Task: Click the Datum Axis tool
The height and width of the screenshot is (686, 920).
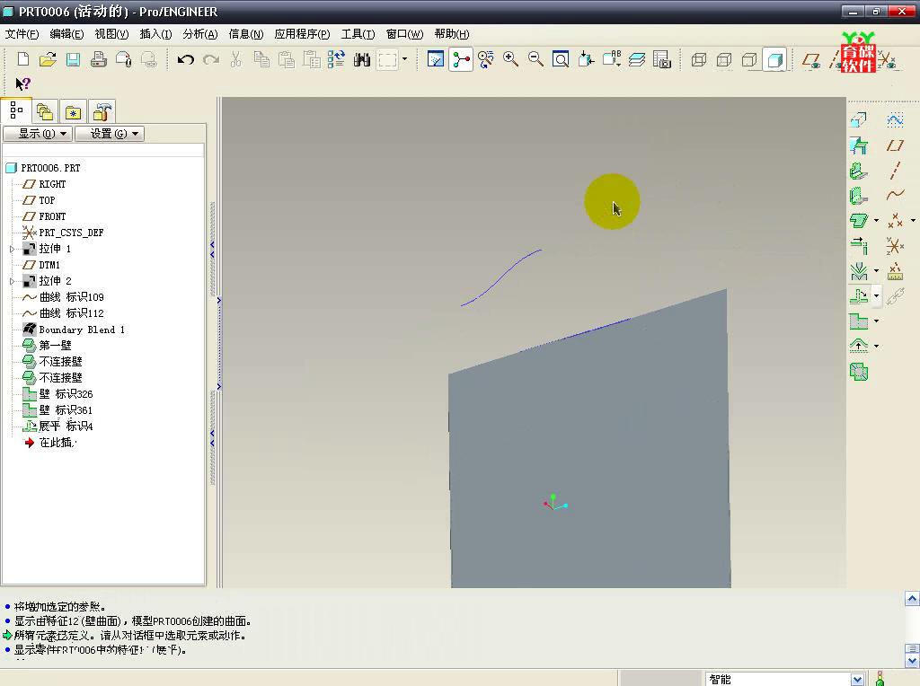Action: [x=895, y=171]
